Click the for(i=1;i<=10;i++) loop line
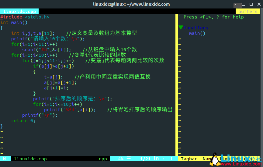 (x=58, y=104)
